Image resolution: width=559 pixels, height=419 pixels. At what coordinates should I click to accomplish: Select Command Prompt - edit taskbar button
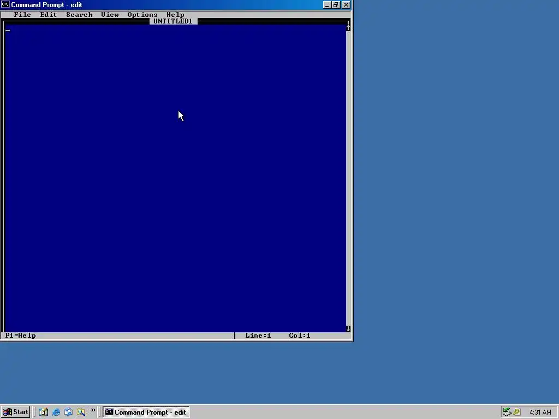point(146,412)
